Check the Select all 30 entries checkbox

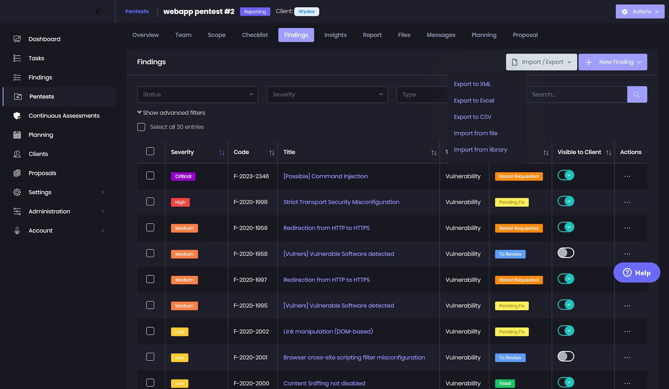(141, 127)
